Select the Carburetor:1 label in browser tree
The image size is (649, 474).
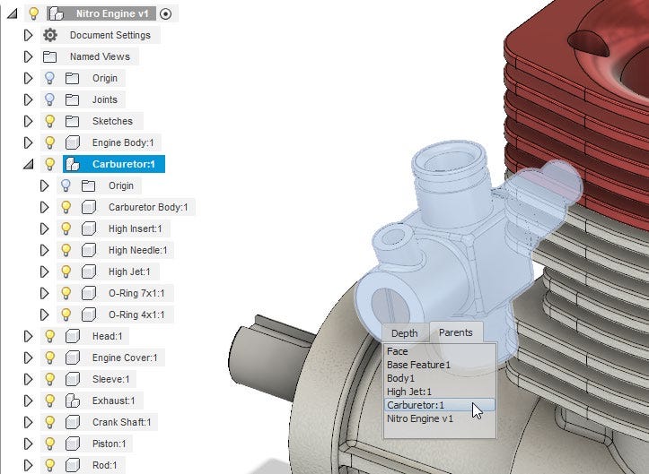tap(124, 164)
